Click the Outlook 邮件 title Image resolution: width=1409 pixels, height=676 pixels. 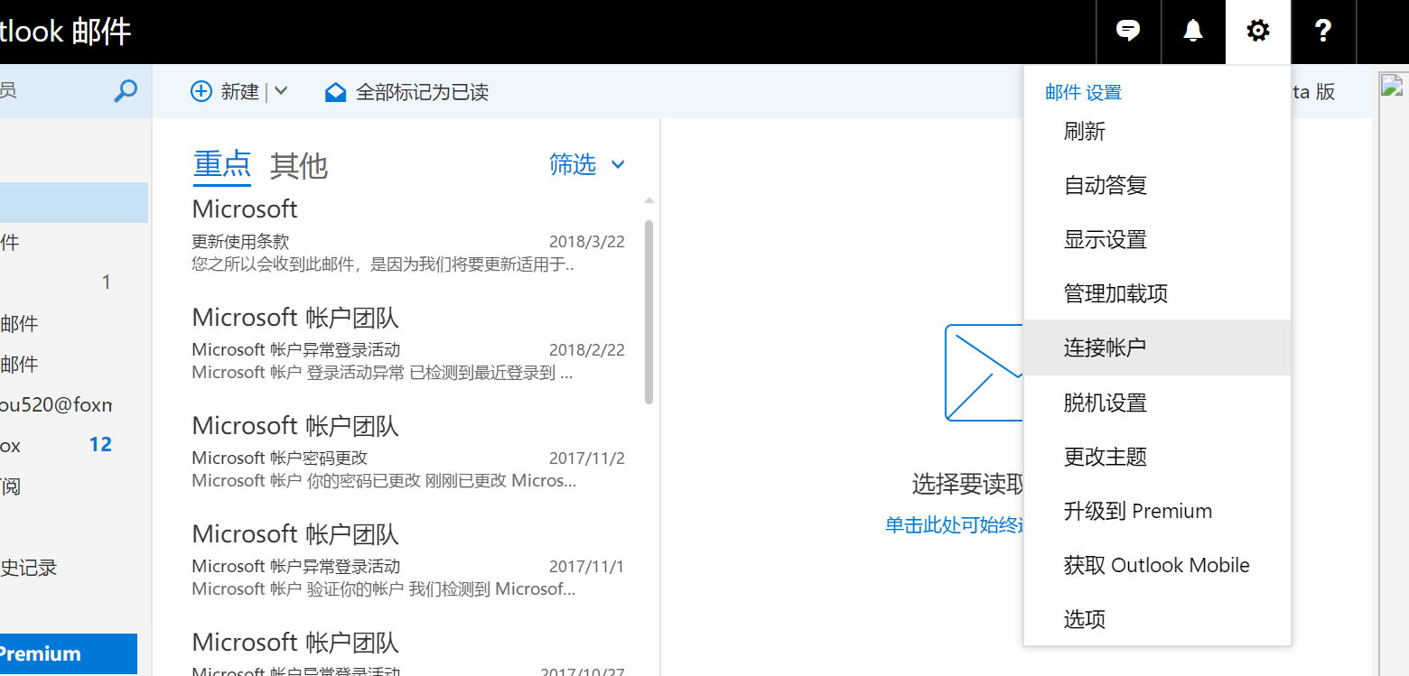tap(65, 32)
